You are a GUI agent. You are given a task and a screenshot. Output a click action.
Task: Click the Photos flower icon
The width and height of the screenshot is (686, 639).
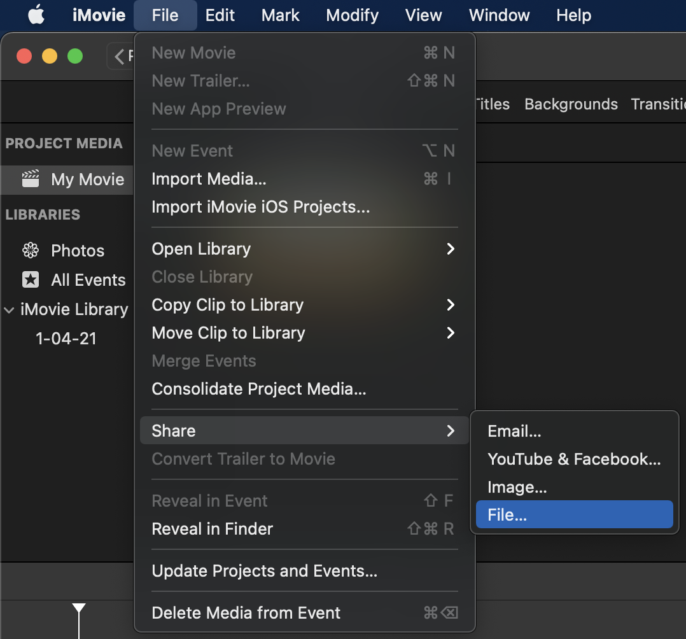[31, 250]
